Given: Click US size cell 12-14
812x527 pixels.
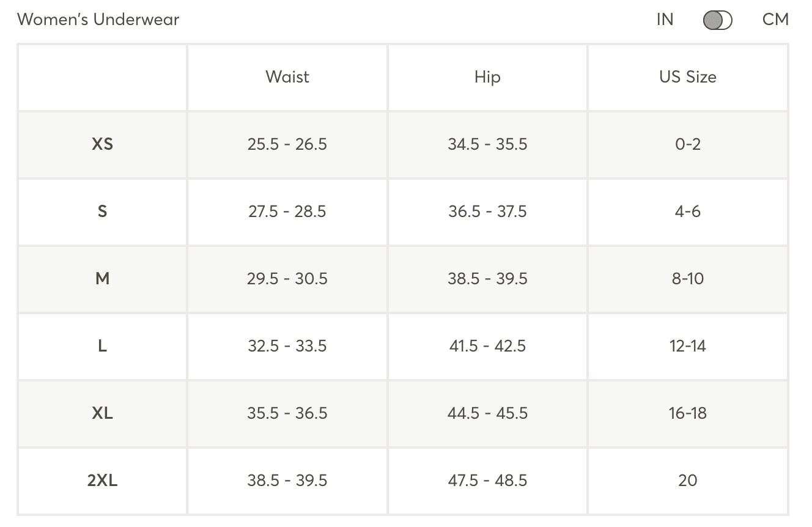Looking at the screenshot, I should pyautogui.click(x=687, y=346).
